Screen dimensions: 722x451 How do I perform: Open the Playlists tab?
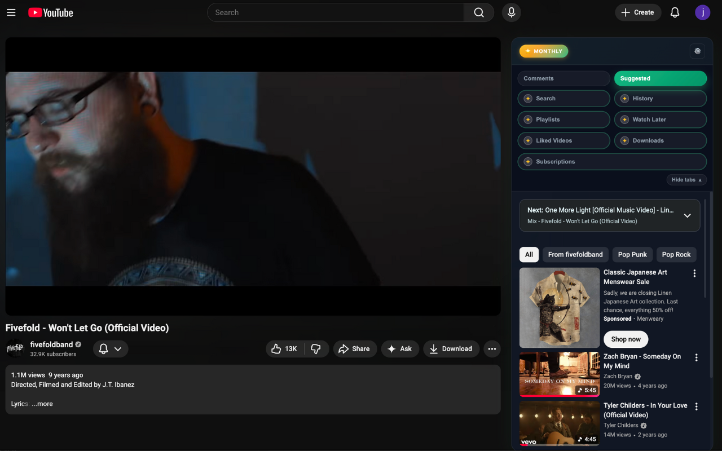tap(564, 120)
